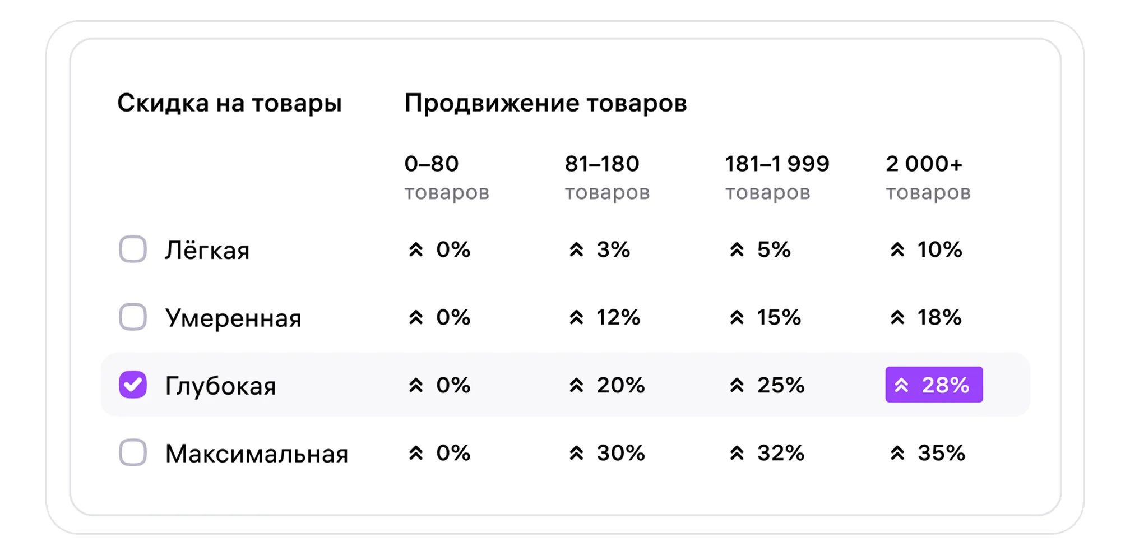1130x555 pixels.
Task: Uncheck the Глубокая discount checkbox
Action: (133, 385)
